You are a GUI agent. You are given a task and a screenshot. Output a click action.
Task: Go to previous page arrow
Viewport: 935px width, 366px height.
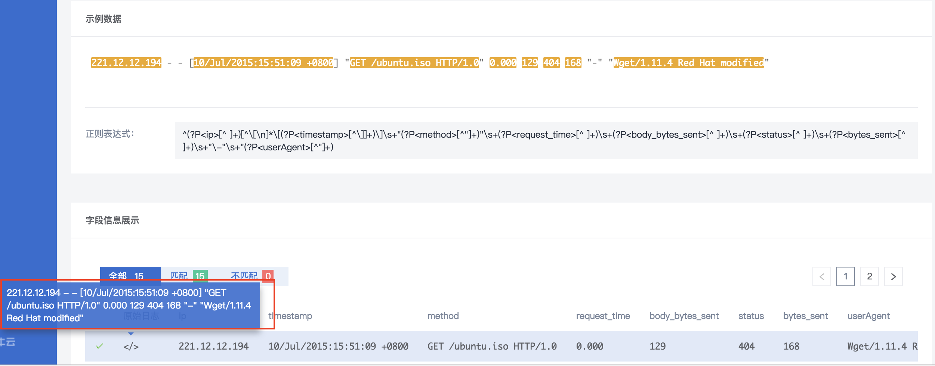[x=822, y=276]
